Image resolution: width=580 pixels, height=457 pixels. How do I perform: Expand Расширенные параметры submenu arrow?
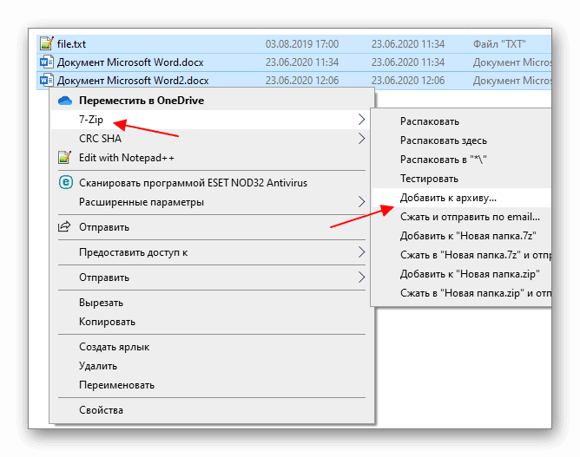361,202
